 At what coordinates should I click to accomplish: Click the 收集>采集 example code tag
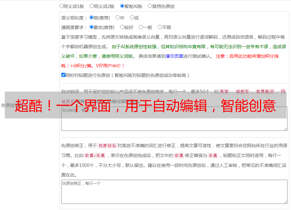(95, 155)
